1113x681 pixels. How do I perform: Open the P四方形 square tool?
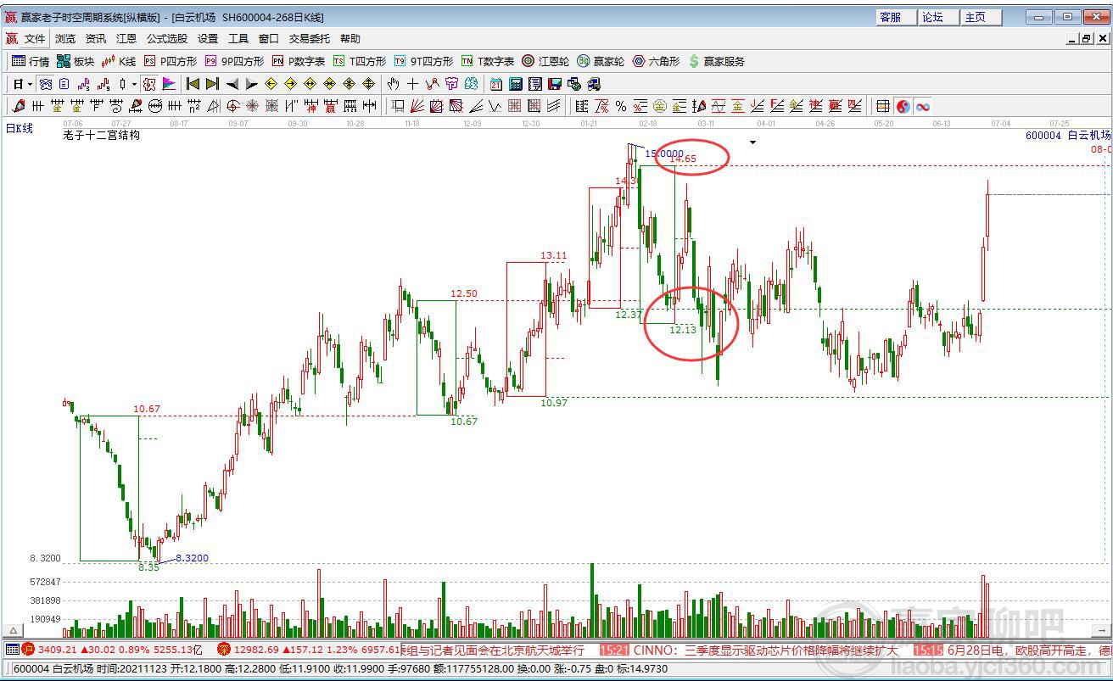[170, 61]
